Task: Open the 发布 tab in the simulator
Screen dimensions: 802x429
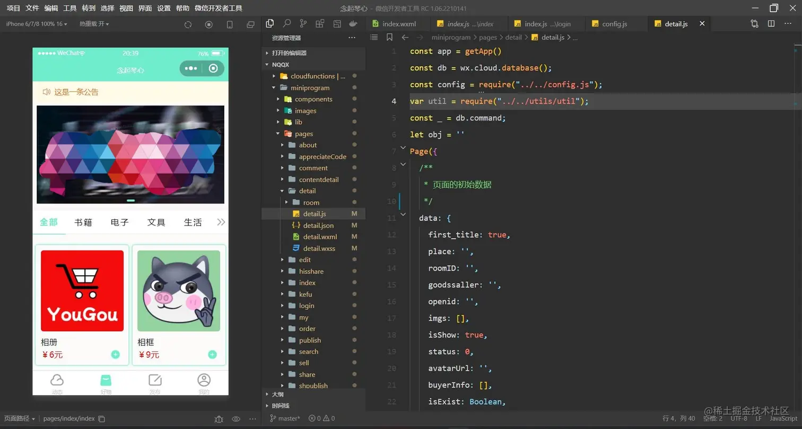Action: coord(155,383)
